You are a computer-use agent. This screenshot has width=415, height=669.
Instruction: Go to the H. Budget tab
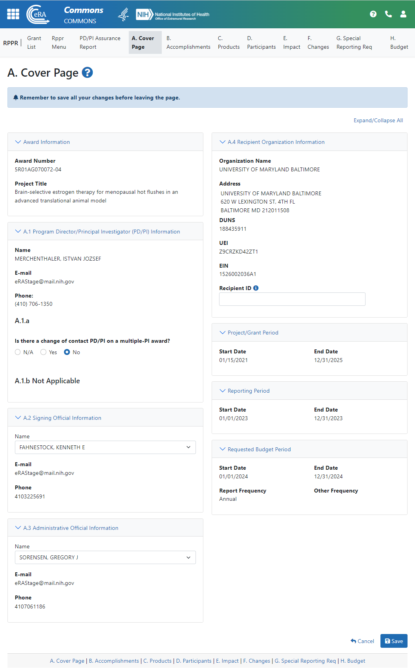point(399,42)
